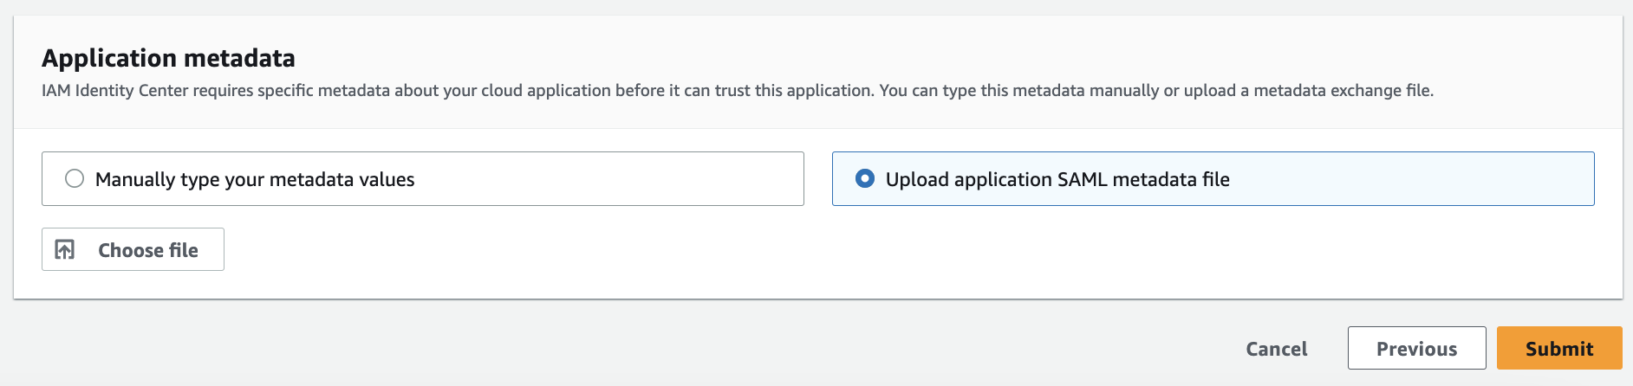
Task: Submit the application metadata
Action: point(1558,349)
